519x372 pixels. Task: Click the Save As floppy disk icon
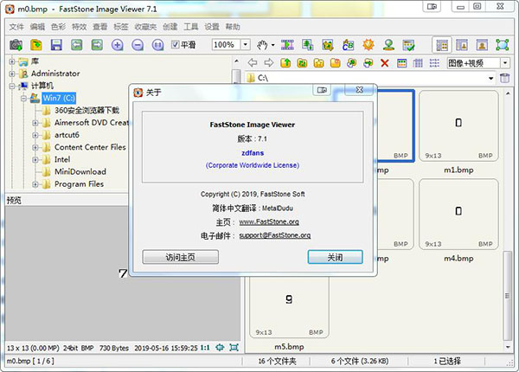[x=56, y=45]
